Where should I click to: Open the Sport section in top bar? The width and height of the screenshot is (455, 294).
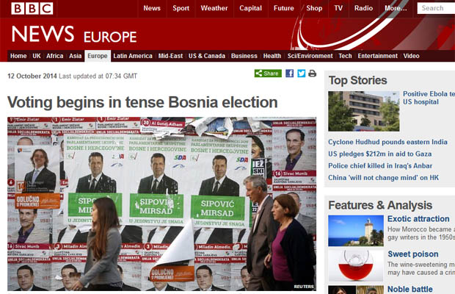pos(181,8)
